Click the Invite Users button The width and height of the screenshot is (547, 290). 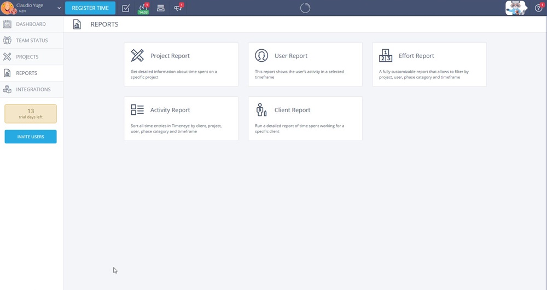tap(31, 137)
